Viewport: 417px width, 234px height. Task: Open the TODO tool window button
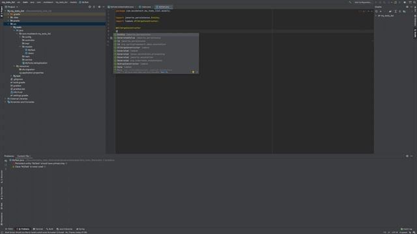9,229
